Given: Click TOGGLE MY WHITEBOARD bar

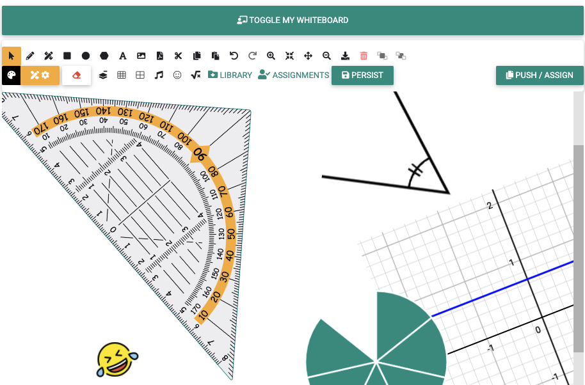Looking at the screenshot, I should point(292,20).
